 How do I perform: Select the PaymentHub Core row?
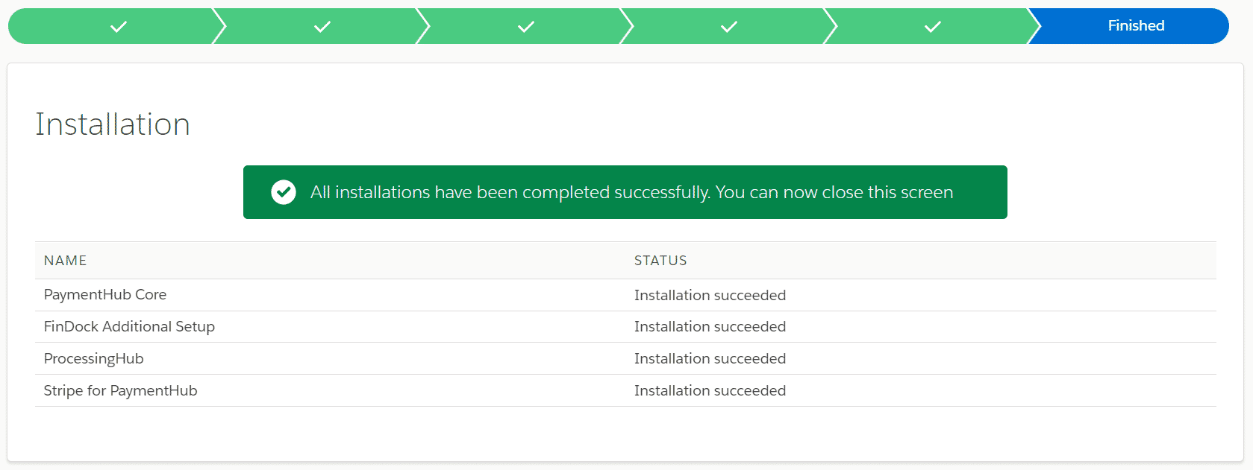point(104,294)
